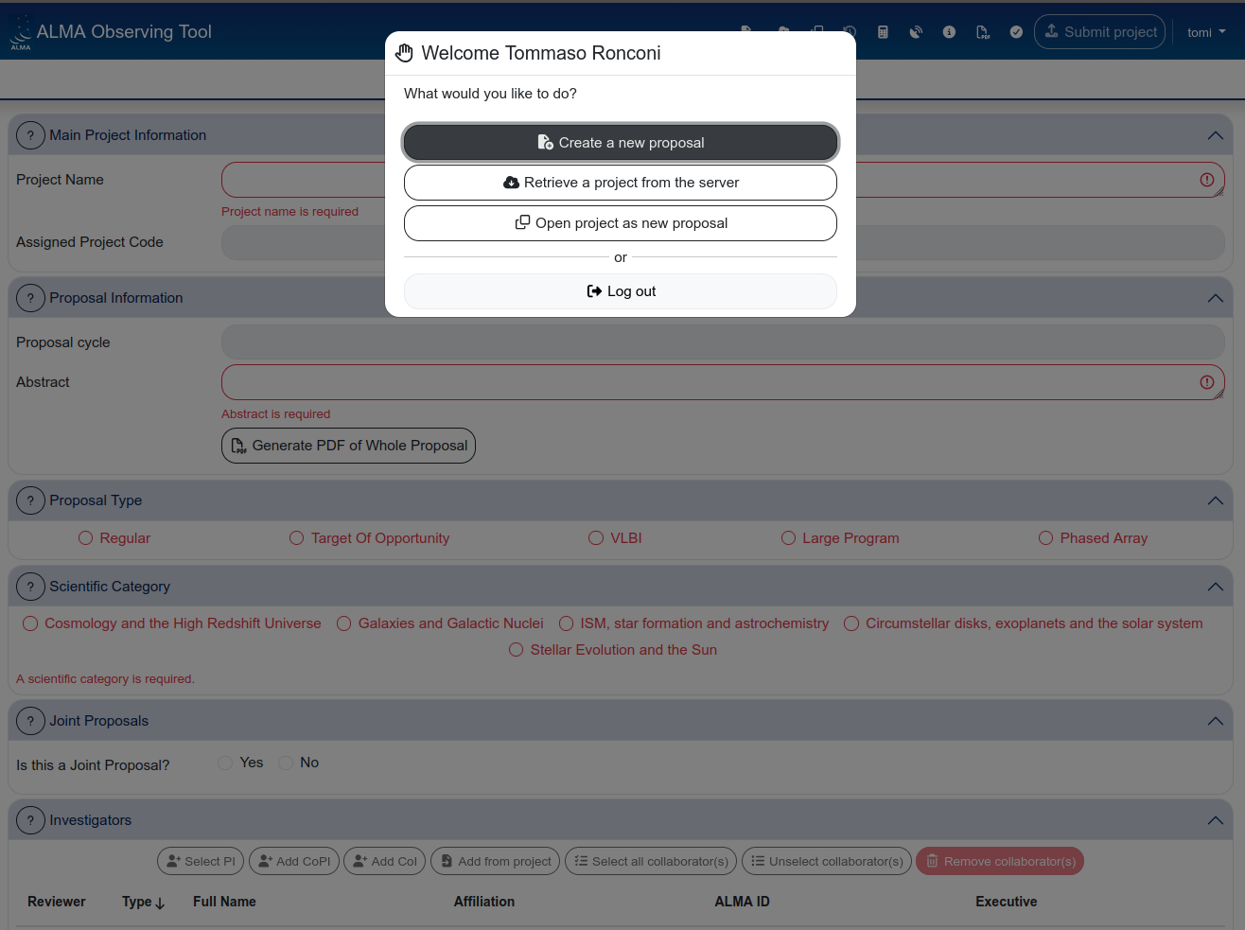Click Create a new proposal
Image resolution: width=1245 pixels, height=930 pixels.
(x=621, y=143)
